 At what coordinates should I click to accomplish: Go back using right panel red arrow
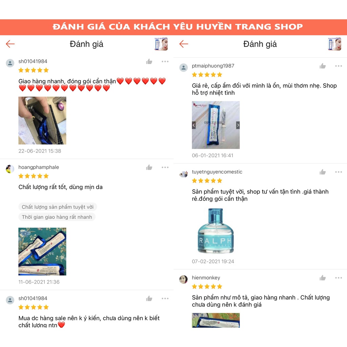pyautogui.click(x=184, y=44)
